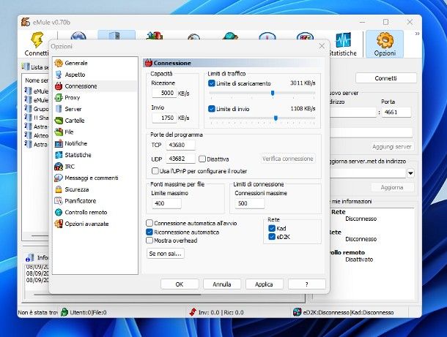Click the TCP port field
Screen dimensions: 447x337
[180, 145]
